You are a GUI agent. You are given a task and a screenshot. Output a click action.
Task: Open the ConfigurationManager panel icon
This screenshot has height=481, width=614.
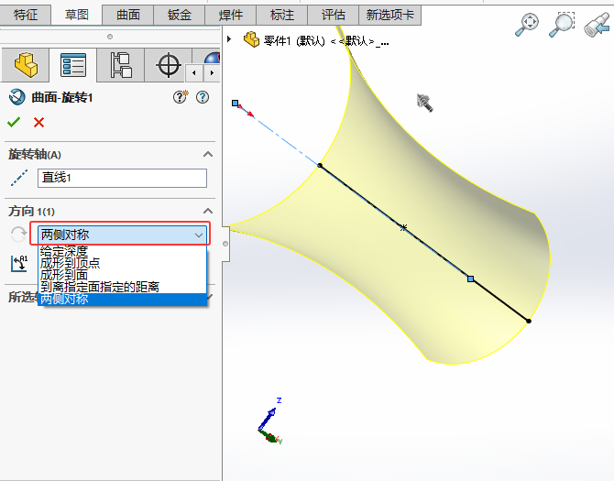(x=121, y=65)
